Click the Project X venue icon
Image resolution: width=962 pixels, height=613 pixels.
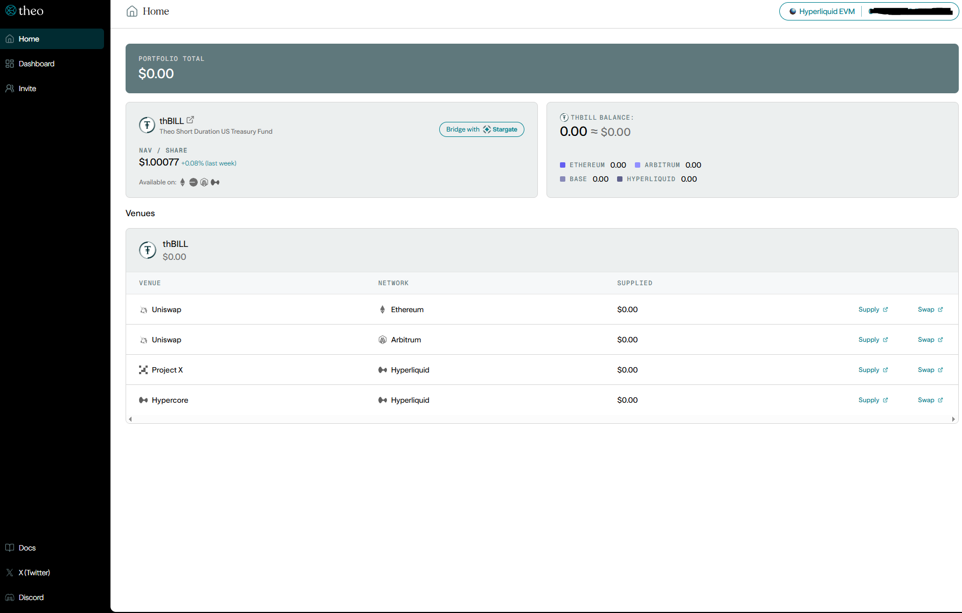(x=143, y=370)
